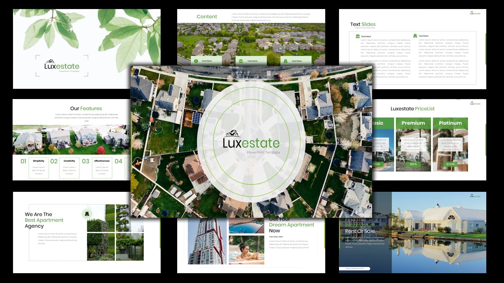Click the 'Platinum' pricing card header
504x283 pixels.
pyautogui.click(x=450, y=123)
